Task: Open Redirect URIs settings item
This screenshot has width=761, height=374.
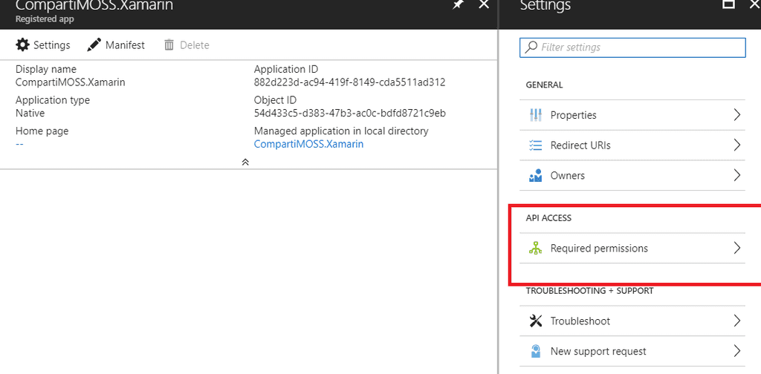Action: [580, 145]
